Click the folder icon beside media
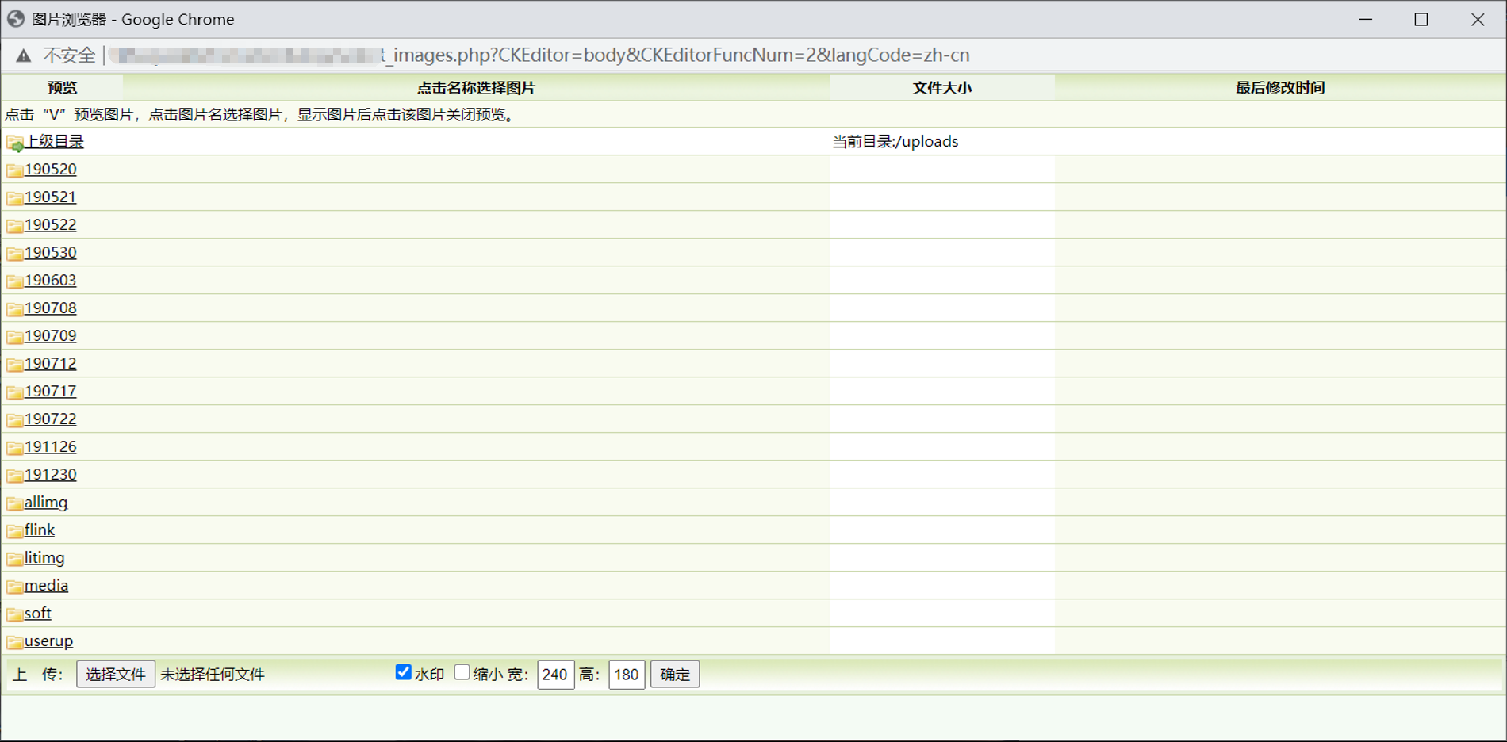The width and height of the screenshot is (1507, 742). [x=14, y=586]
